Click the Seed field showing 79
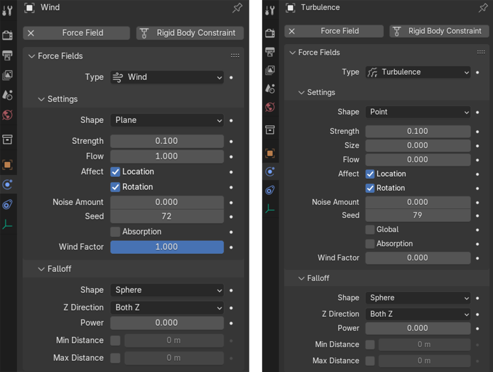Screen dimensions: 493x372 tap(417, 215)
